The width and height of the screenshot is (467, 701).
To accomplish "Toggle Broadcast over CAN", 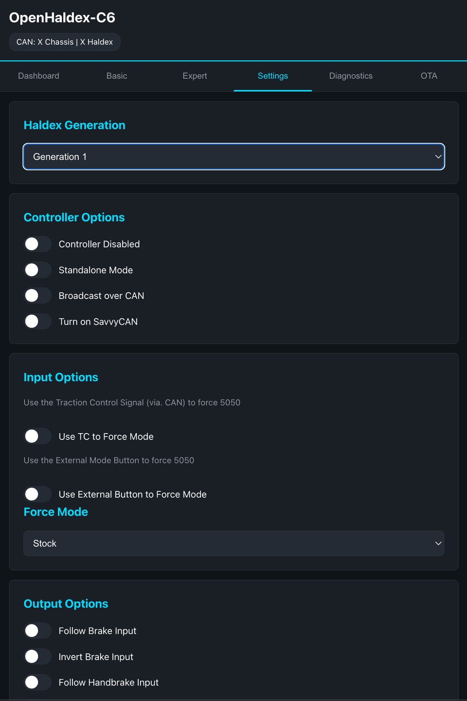I will 37,296.
